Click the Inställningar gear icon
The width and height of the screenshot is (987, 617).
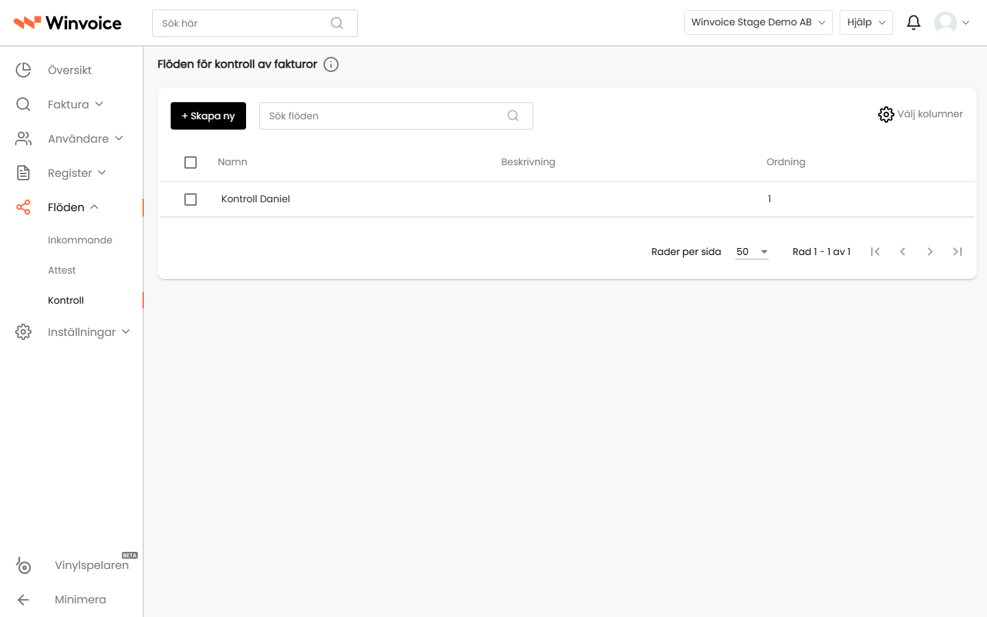tap(23, 332)
